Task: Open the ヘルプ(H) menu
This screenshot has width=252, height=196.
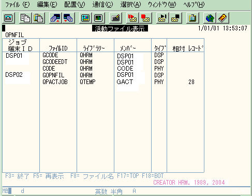Action: [194, 5]
